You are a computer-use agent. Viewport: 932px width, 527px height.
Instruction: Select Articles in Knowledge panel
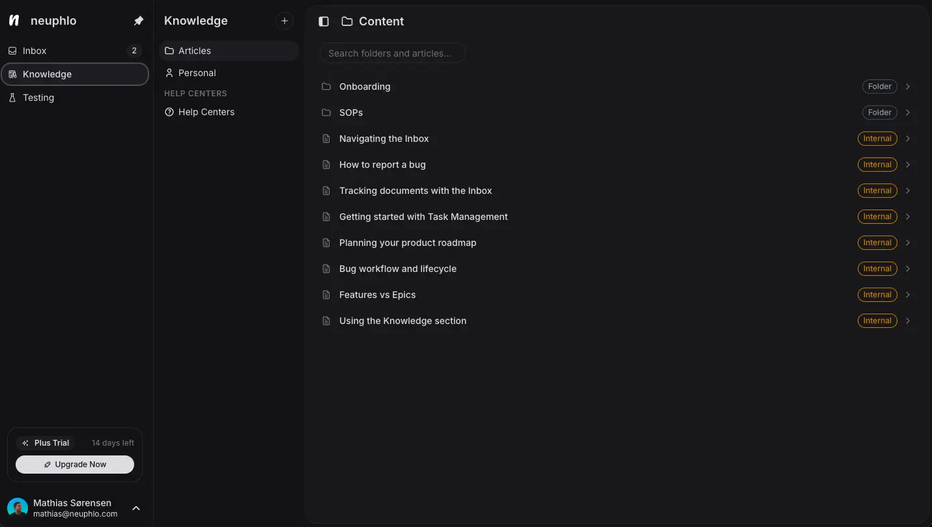click(x=194, y=51)
